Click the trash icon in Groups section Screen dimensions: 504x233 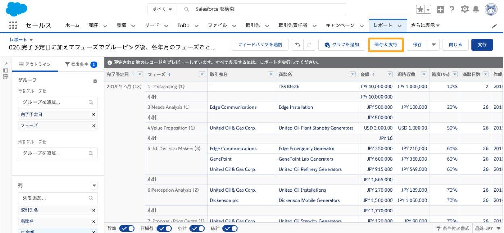point(95,81)
